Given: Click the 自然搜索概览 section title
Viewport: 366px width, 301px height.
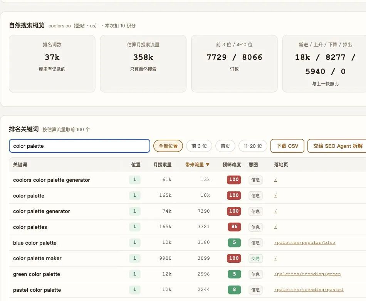Looking at the screenshot, I should 27,25.
